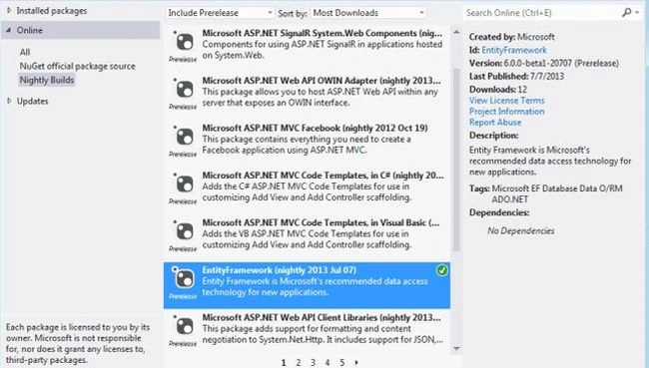This screenshot has height=368, width=649.
Task: Select EntityFramework (nightly 2013 Jul 07) title
Action: coord(280,270)
